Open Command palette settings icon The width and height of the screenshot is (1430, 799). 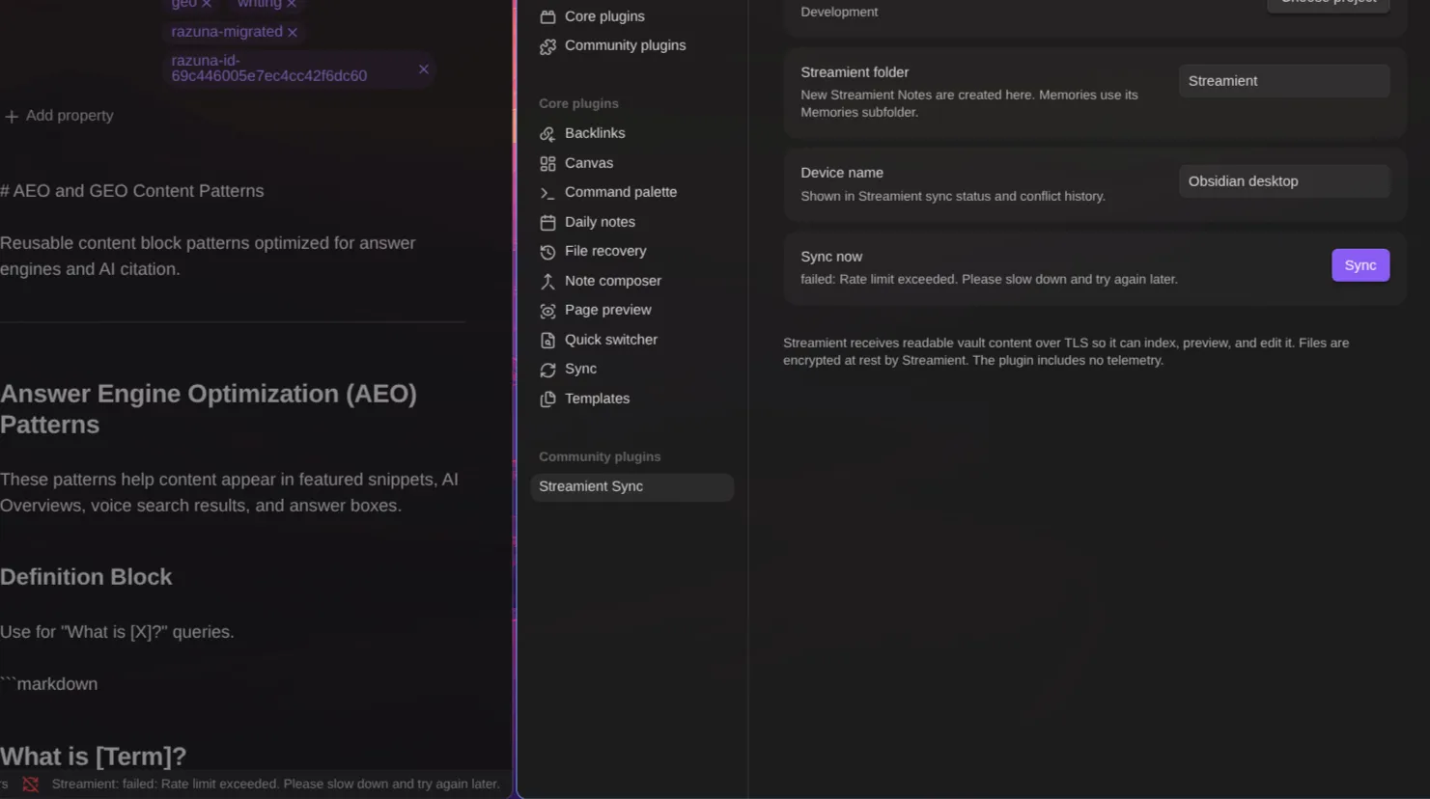click(x=547, y=193)
